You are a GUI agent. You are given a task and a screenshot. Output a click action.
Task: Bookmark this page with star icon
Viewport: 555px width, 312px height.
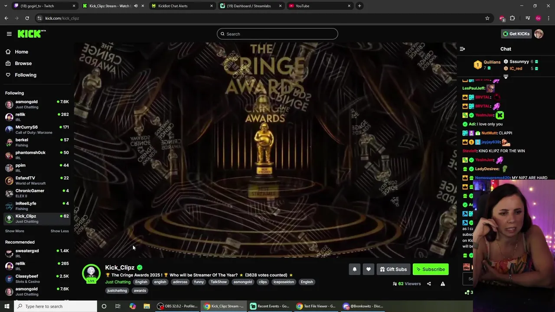click(487, 18)
